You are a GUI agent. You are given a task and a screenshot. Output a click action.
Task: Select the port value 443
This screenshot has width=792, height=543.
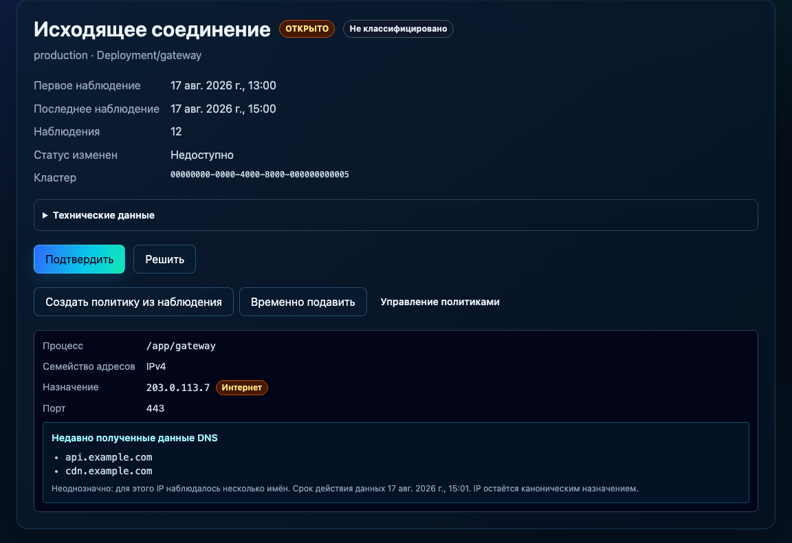(x=155, y=409)
